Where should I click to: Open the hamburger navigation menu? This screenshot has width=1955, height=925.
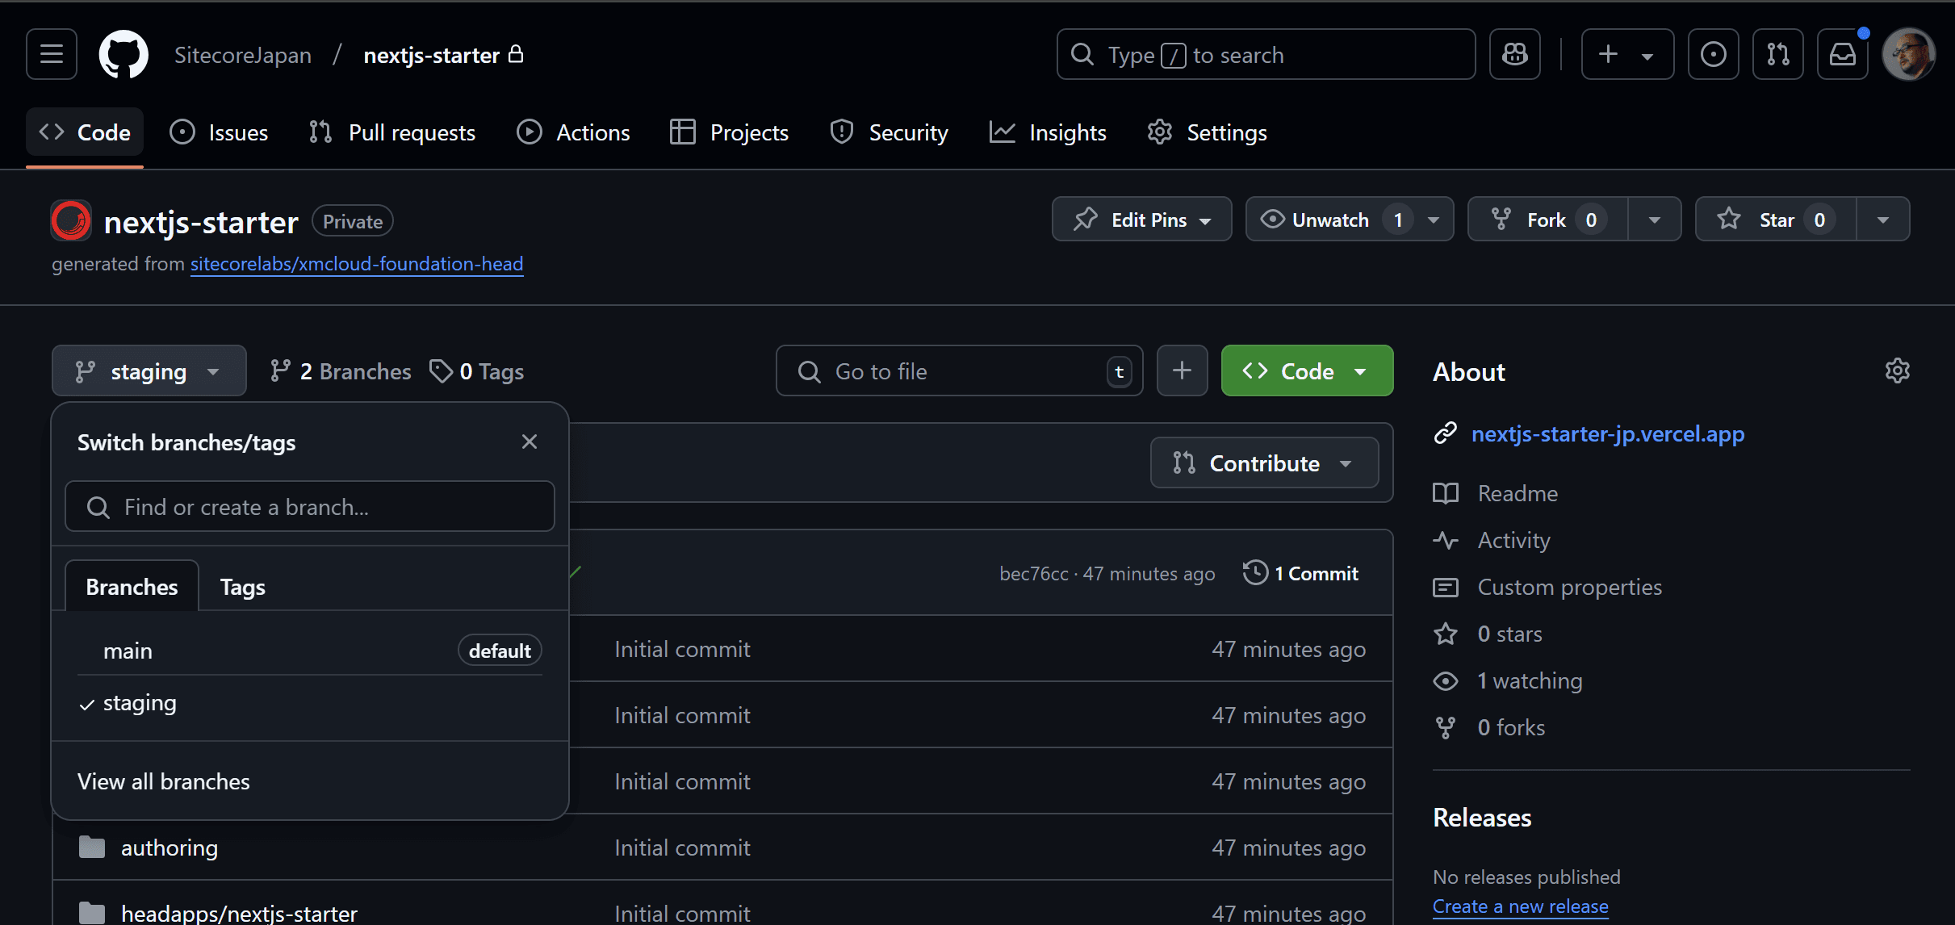(52, 54)
